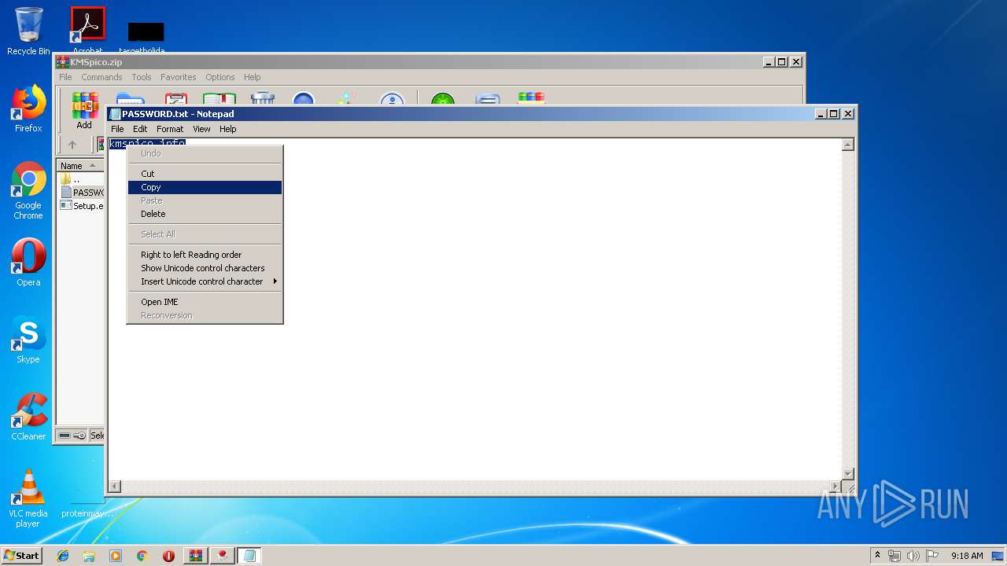Open WinRAR's Commands menu

tap(101, 77)
